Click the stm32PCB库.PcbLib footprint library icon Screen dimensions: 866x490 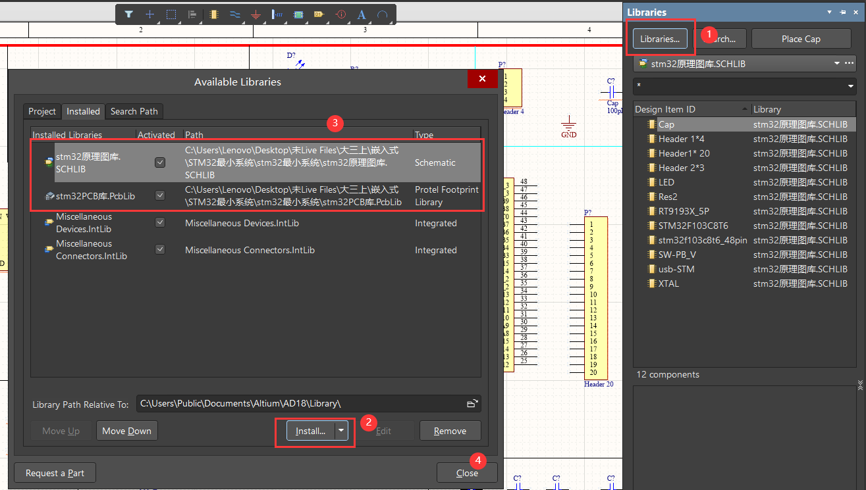click(49, 195)
